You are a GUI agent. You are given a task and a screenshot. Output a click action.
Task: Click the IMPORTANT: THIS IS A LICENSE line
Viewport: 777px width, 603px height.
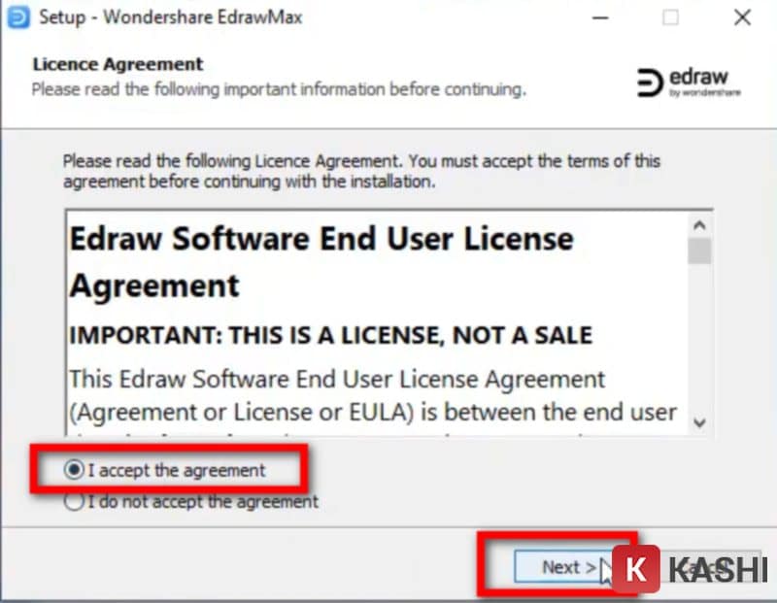[x=330, y=335]
